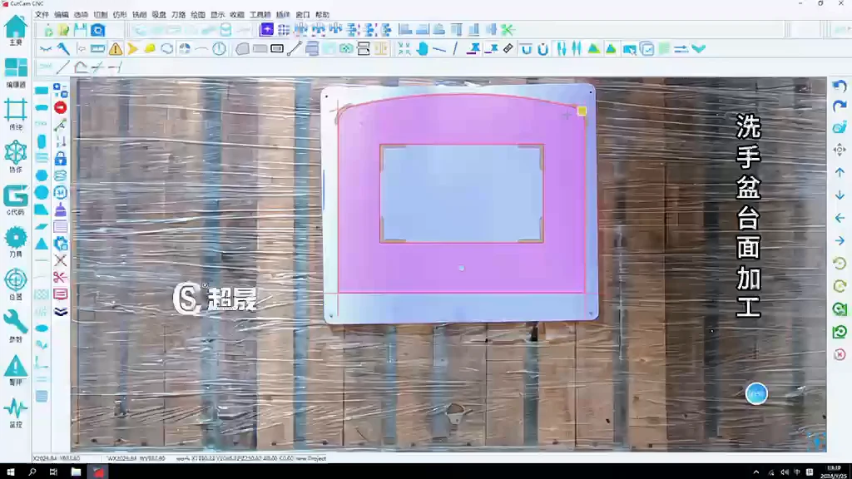
Task: Open the 工具箱 menu
Action: (260, 15)
